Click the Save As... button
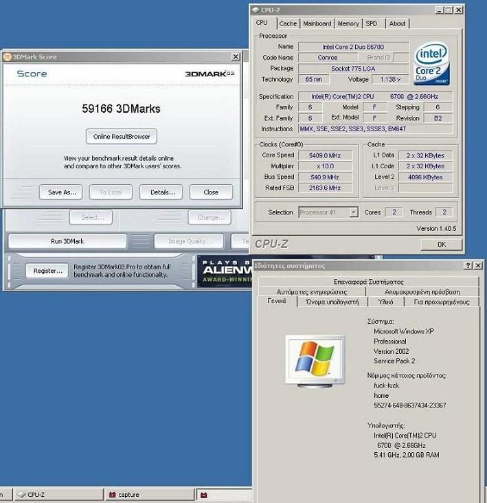 61,192
